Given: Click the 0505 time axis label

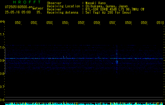Looking at the screenshot, I should click(81, 23).
